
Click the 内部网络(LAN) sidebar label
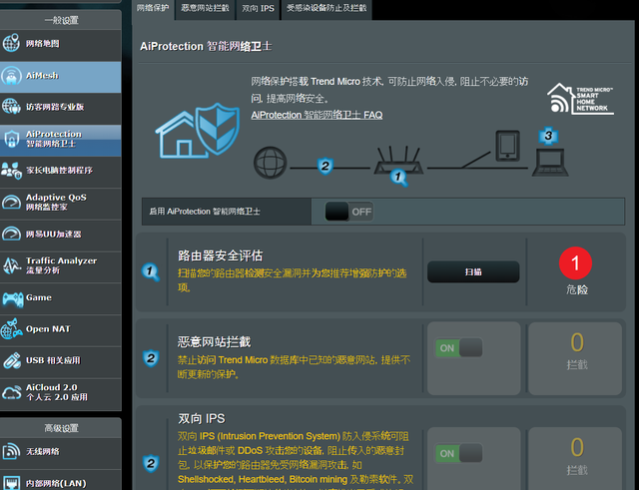tap(56, 483)
